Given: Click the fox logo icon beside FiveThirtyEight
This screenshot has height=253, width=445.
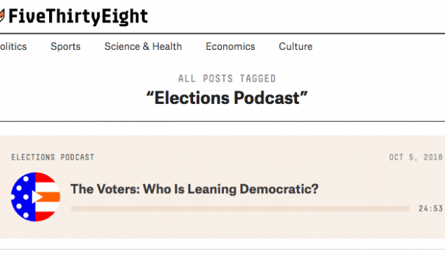Looking at the screenshot, I should click(2, 15).
